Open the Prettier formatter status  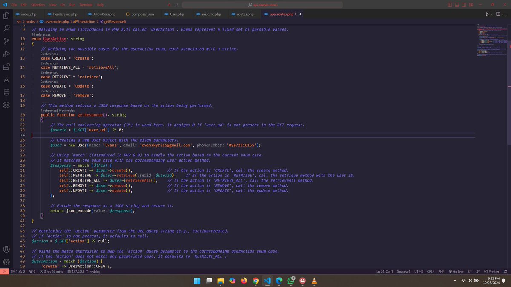tap(491, 271)
